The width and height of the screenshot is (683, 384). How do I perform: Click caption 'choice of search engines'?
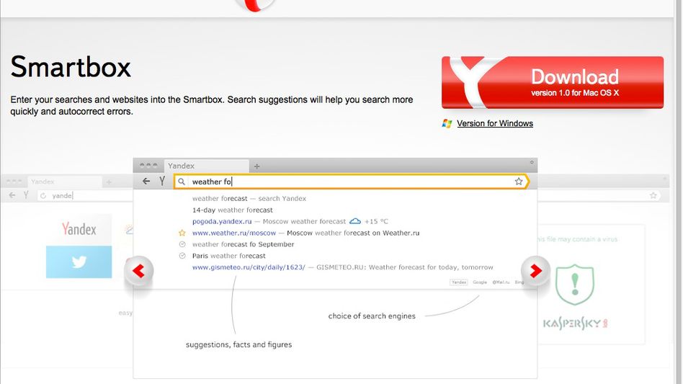tap(372, 316)
